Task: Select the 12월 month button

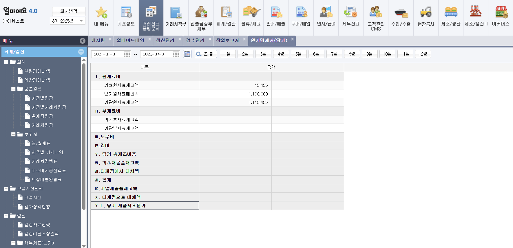Action: [423, 54]
